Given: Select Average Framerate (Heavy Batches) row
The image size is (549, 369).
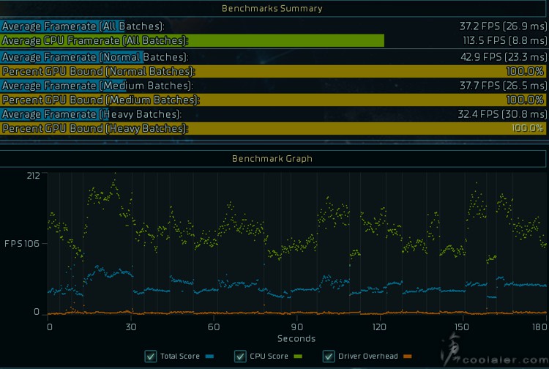Looking at the screenshot, I should coord(273,114).
